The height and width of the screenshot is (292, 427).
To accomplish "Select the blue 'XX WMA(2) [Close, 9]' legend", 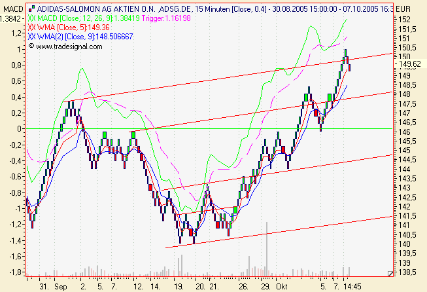I will pyautogui.click(x=80, y=37).
